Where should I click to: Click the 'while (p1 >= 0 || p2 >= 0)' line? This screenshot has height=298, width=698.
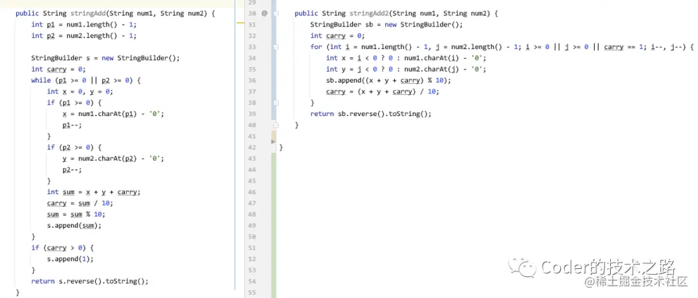pyautogui.click(x=86, y=81)
